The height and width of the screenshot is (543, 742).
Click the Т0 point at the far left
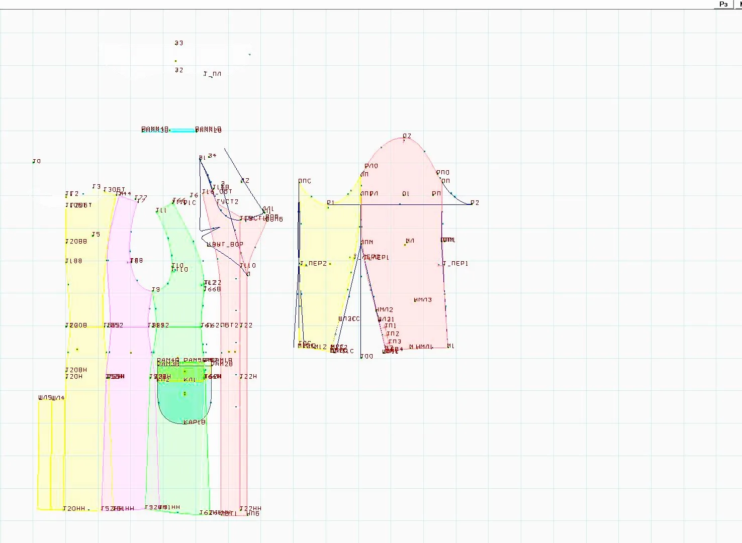(36, 161)
